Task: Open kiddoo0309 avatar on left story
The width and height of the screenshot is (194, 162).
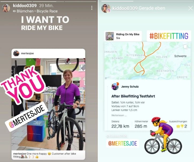Action: (6, 8)
